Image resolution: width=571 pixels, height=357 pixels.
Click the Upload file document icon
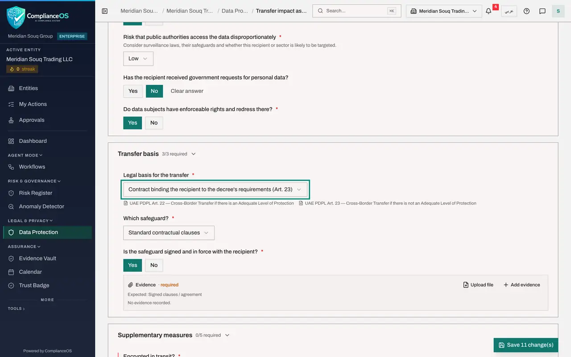pyautogui.click(x=466, y=285)
